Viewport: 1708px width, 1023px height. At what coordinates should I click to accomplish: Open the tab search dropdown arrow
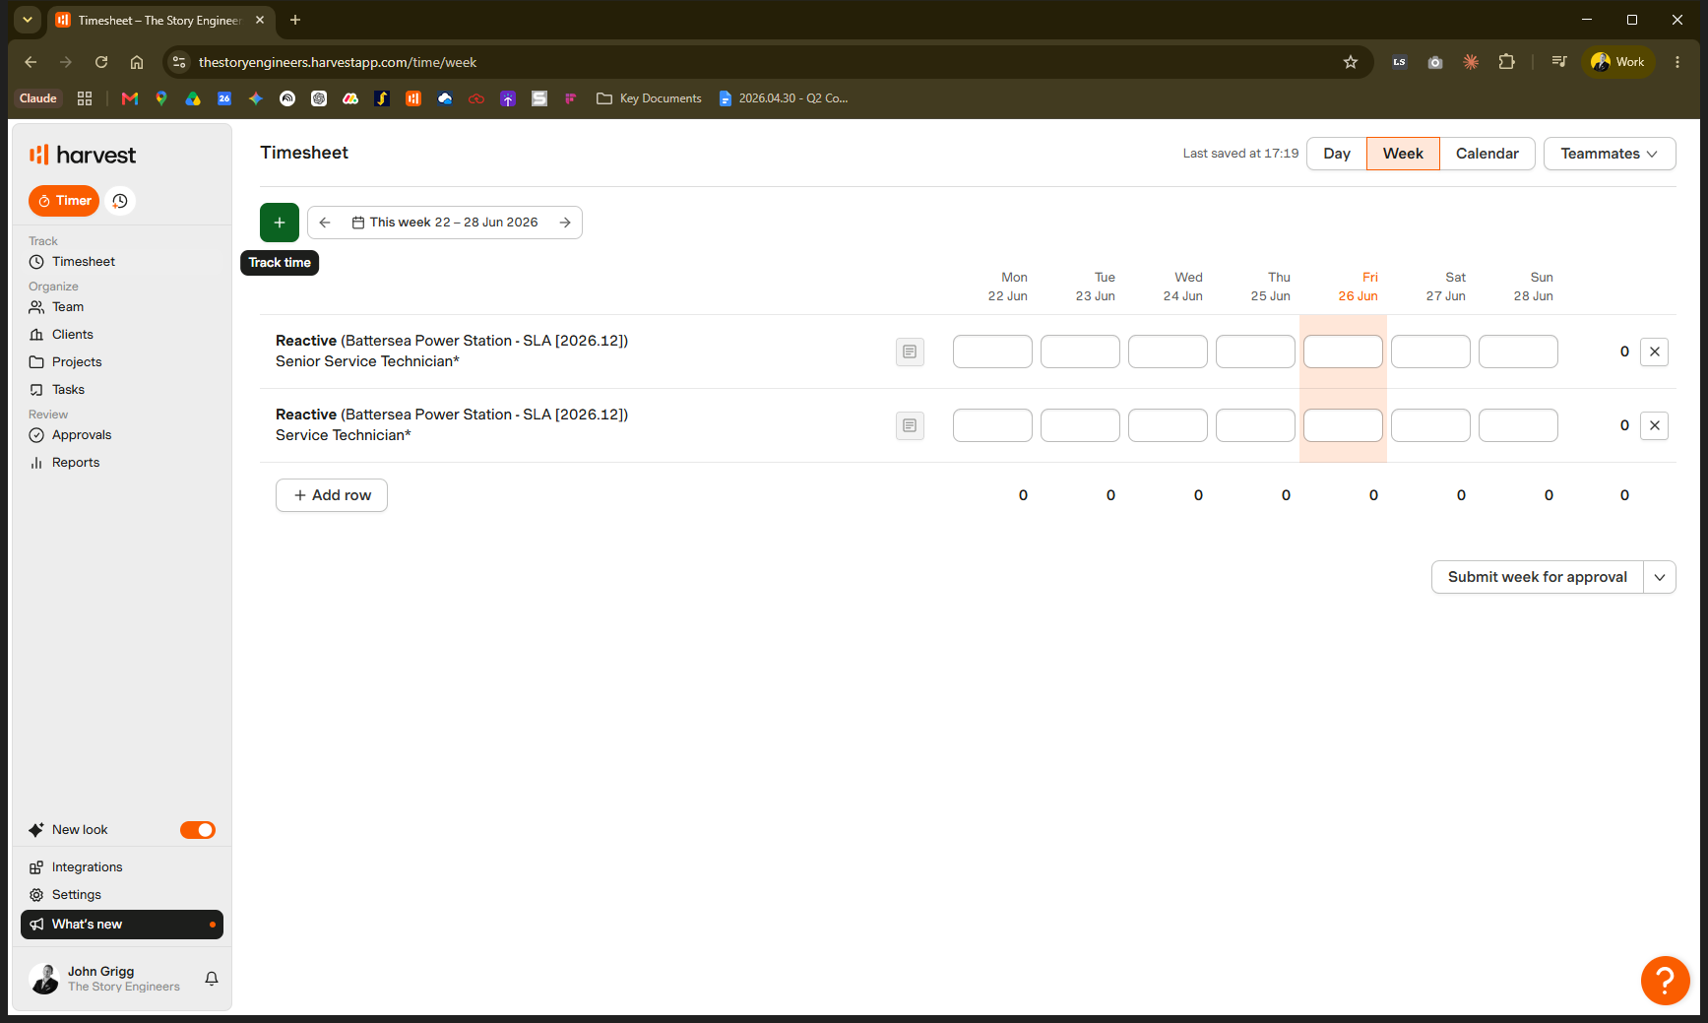[28, 20]
